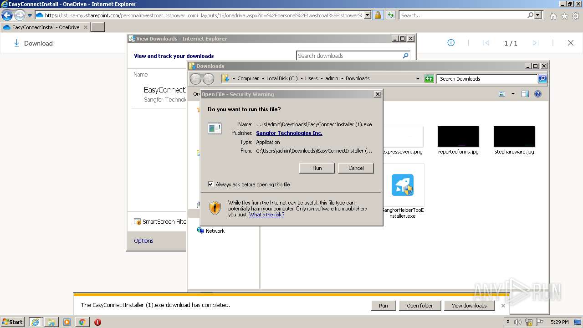
Task: Open the Options link in View Downloads
Action: click(x=143, y=241)
